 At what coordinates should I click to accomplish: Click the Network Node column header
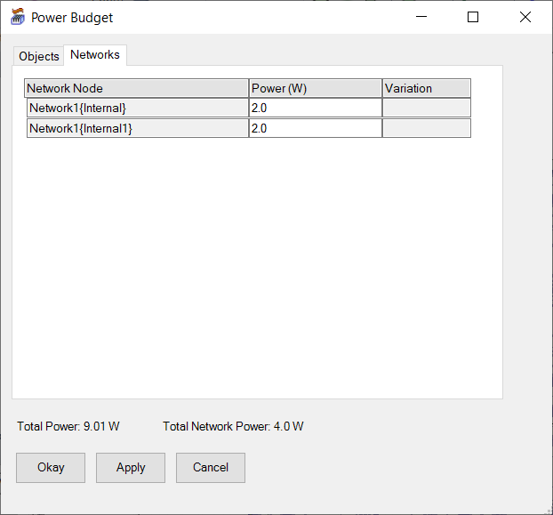coord(136,88)
